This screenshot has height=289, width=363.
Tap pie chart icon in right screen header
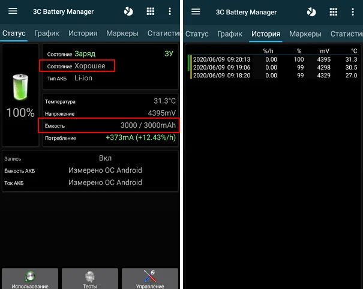click(x=311, y=12)
